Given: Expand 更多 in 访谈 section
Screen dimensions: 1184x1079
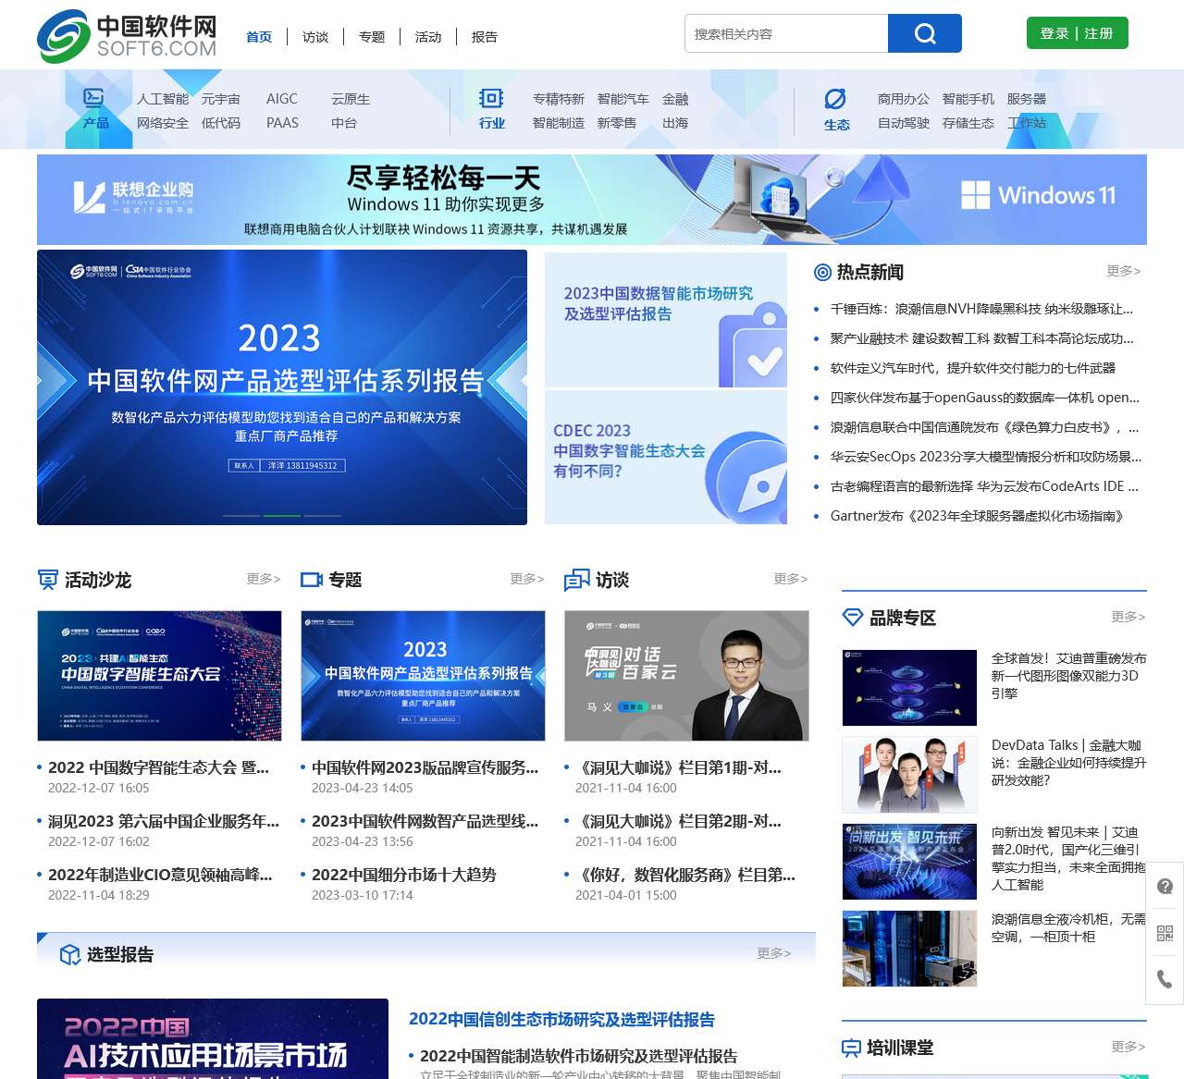Looking at the screenshot, I should [x=791, y=579].
